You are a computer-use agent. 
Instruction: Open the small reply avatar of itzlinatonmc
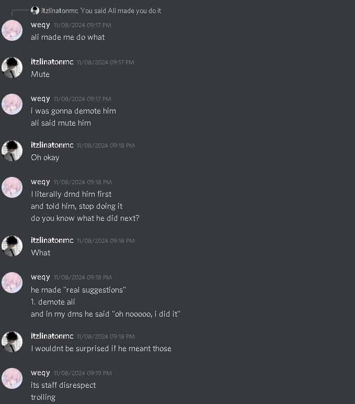(x=35, y=10)
